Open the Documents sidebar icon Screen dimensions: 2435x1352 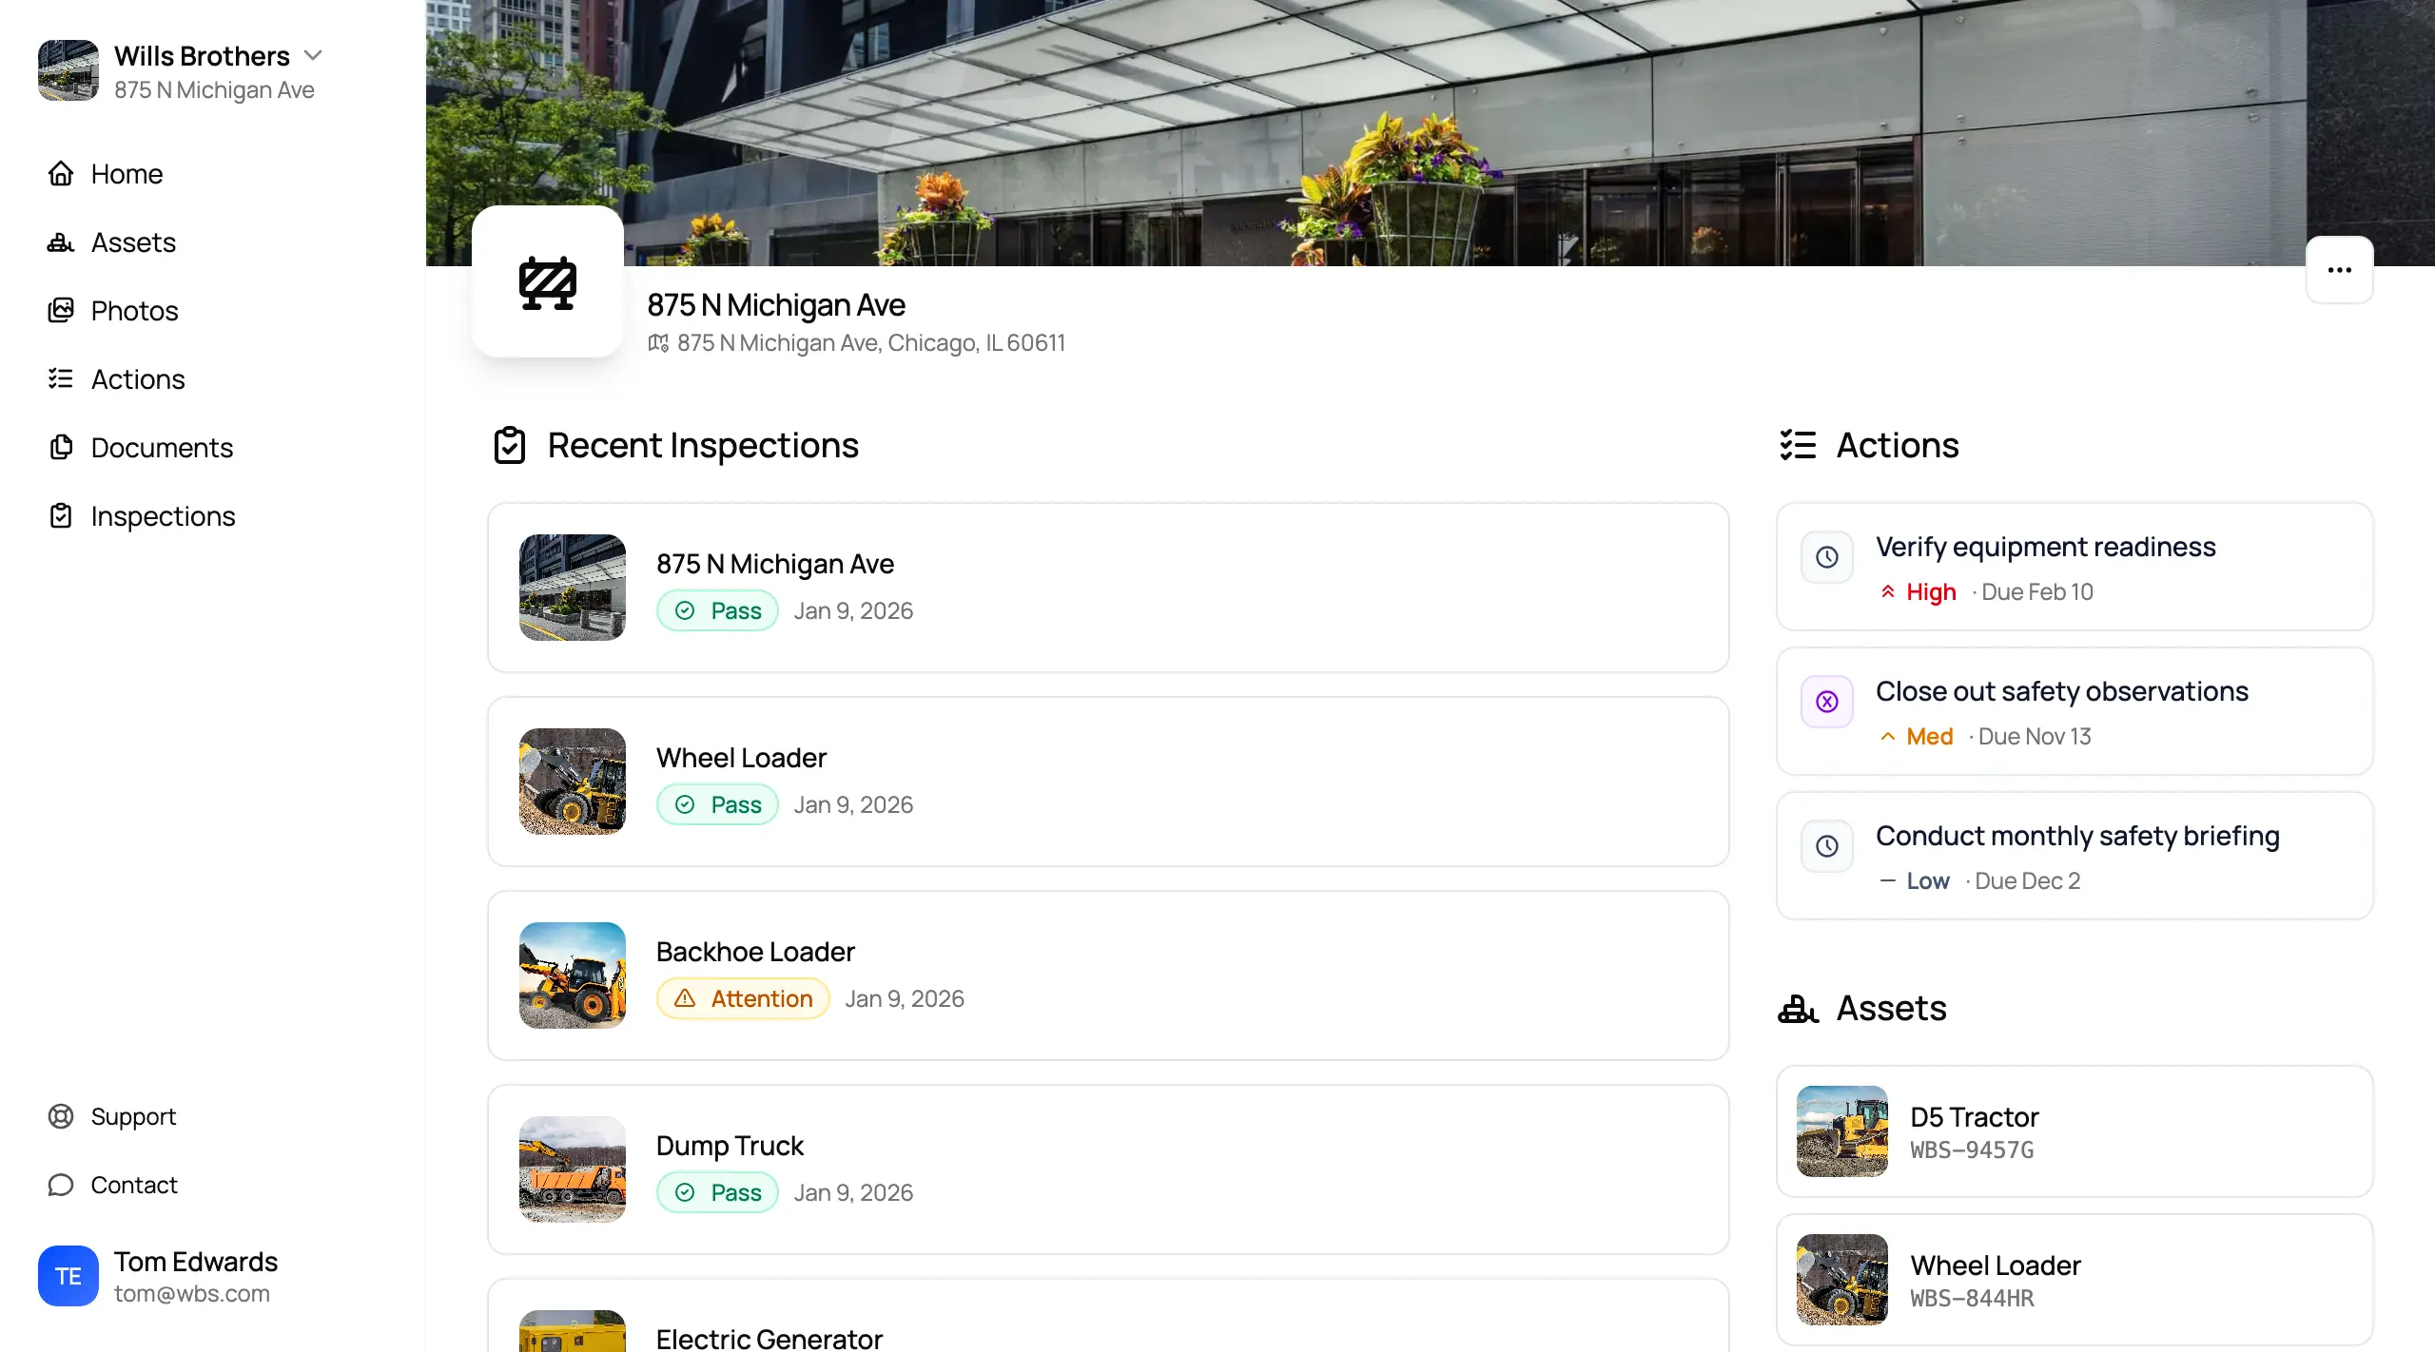point(61,448)
